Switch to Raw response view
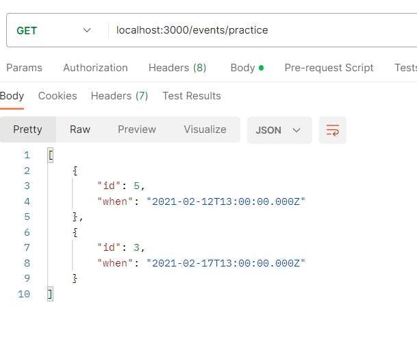 tap(80, 129)
